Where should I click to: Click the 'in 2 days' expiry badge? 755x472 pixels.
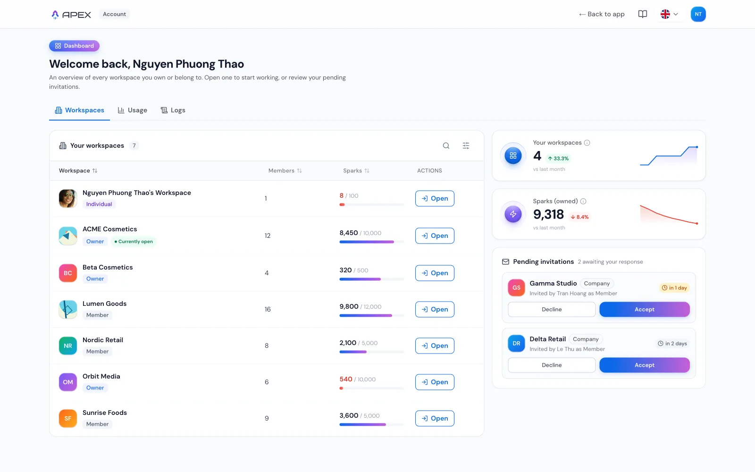pyautogui.click(x=672, y=343)
